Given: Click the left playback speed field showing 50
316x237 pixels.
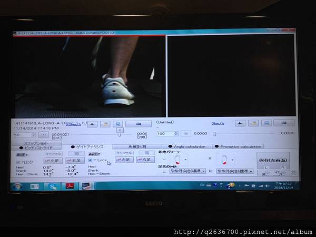Looking at the screenshot, I should click(23, 135).
